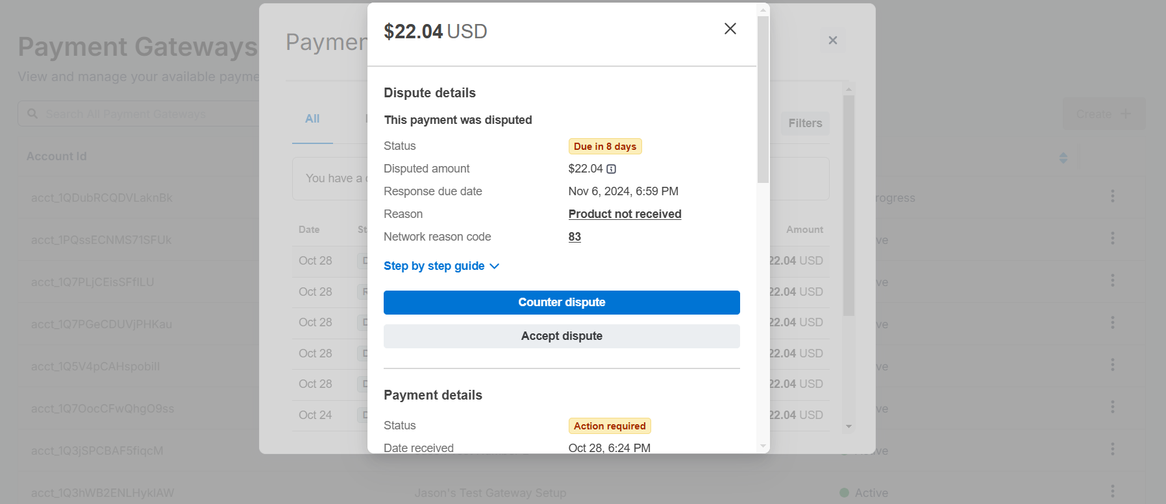This screenshot has width=1166, height=504.
Task: Click network reason code 83 link
Action: click(x=575, y=237)
